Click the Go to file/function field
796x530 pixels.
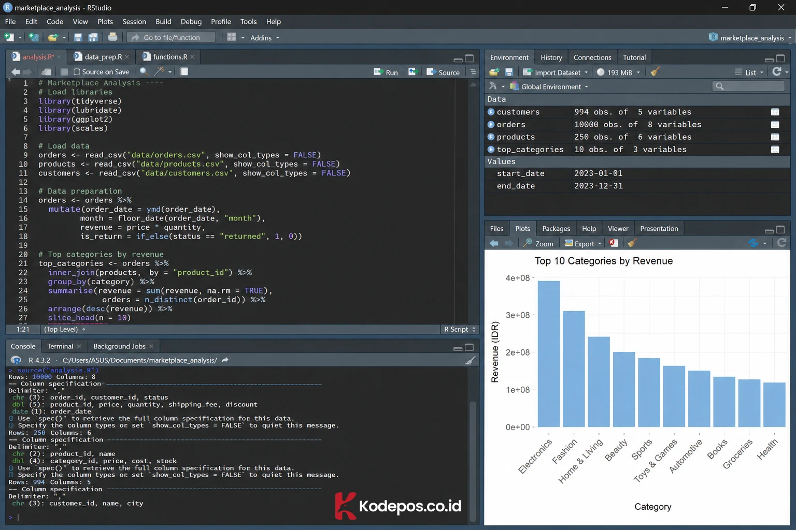[171, 37]
